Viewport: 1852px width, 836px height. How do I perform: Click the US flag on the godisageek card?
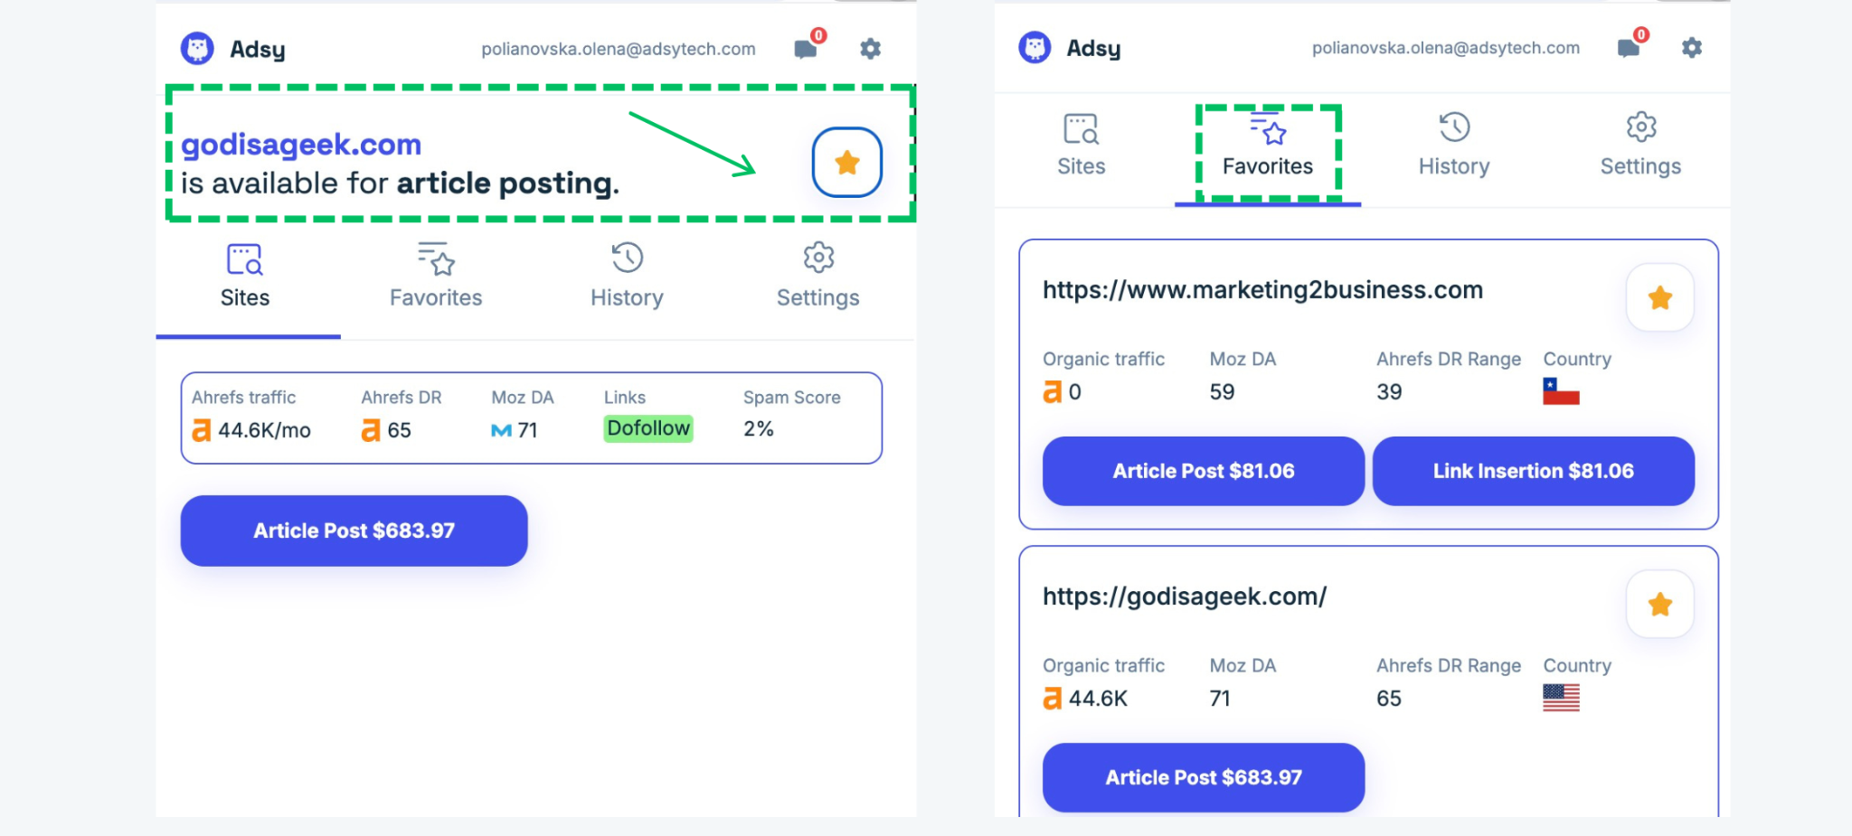point(1561,698)
